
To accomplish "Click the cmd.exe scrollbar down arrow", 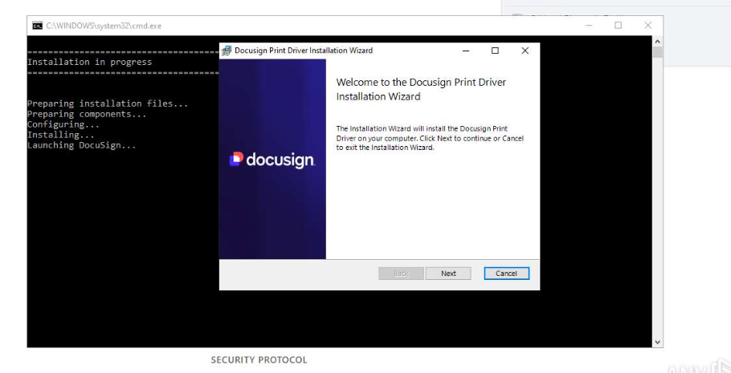I will click(657, 342).
